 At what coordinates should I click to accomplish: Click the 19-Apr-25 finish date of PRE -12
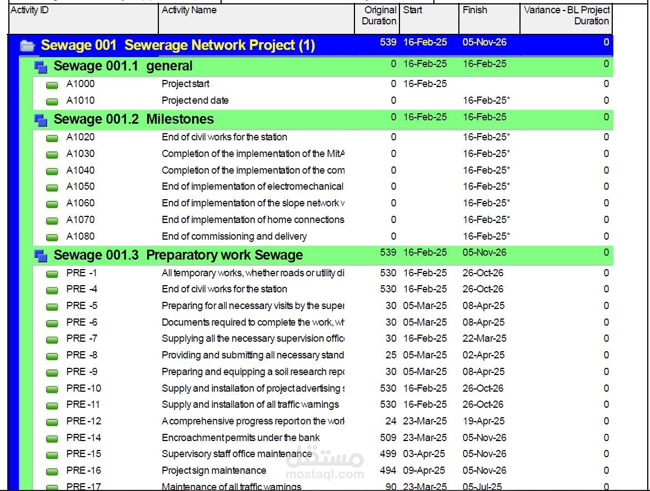(483, 422)
